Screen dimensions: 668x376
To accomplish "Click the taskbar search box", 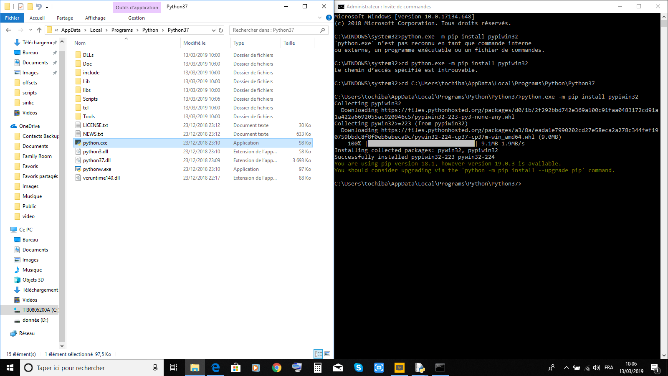I will point(92,368).
